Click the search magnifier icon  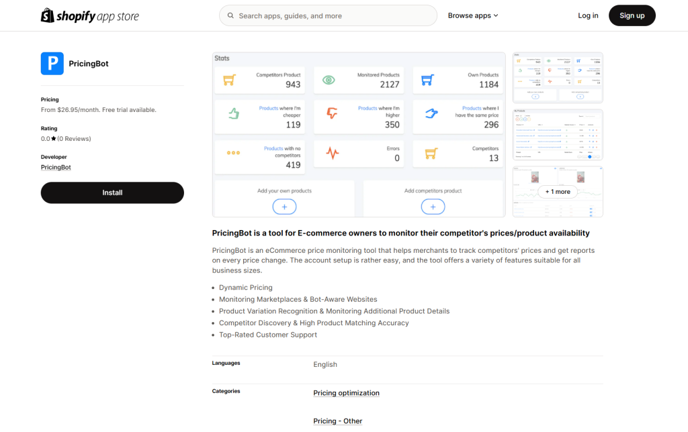[x=230, y=16]
